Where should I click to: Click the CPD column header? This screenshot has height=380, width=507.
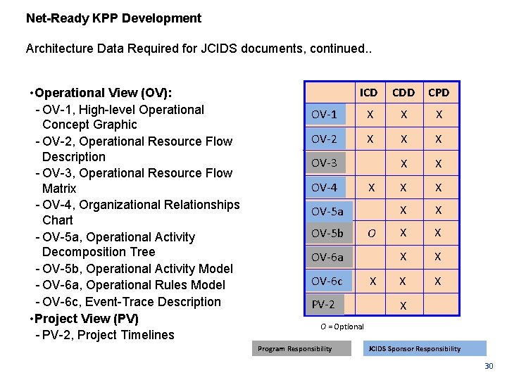click(439, 93)
